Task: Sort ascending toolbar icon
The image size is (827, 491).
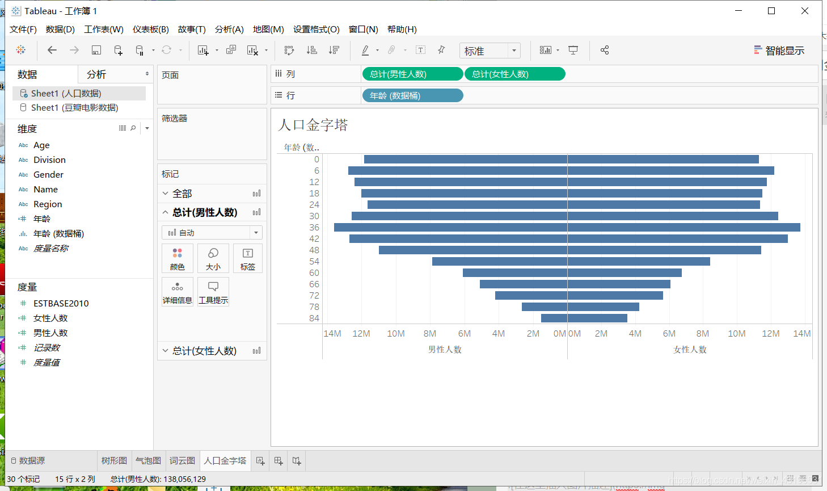Action: point(311,50)
